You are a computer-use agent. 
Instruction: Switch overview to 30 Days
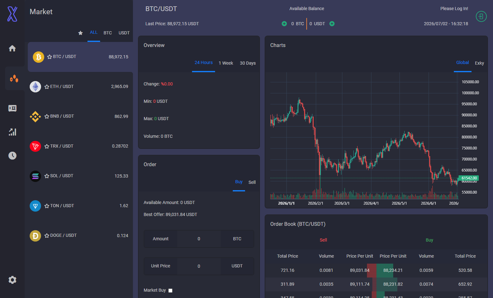pyautogui.click(x=248, y=63)
